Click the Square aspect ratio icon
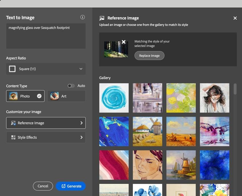This screenshot has width=242, height=196. click(12, 69)
